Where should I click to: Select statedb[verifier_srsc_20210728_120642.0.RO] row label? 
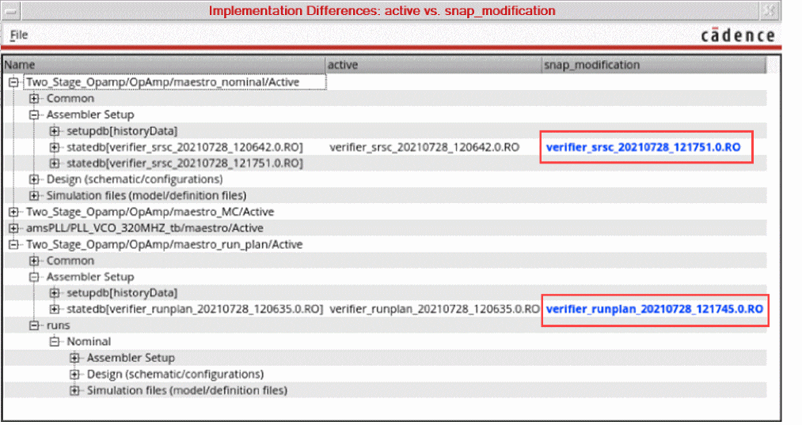184,148
